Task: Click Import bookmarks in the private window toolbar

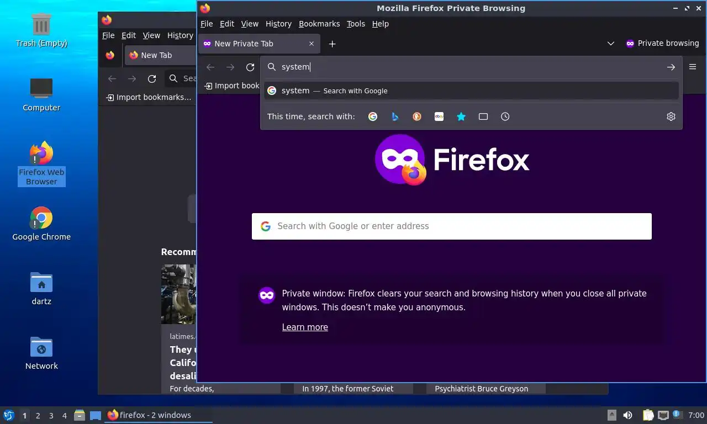Action: pos(231,86)
